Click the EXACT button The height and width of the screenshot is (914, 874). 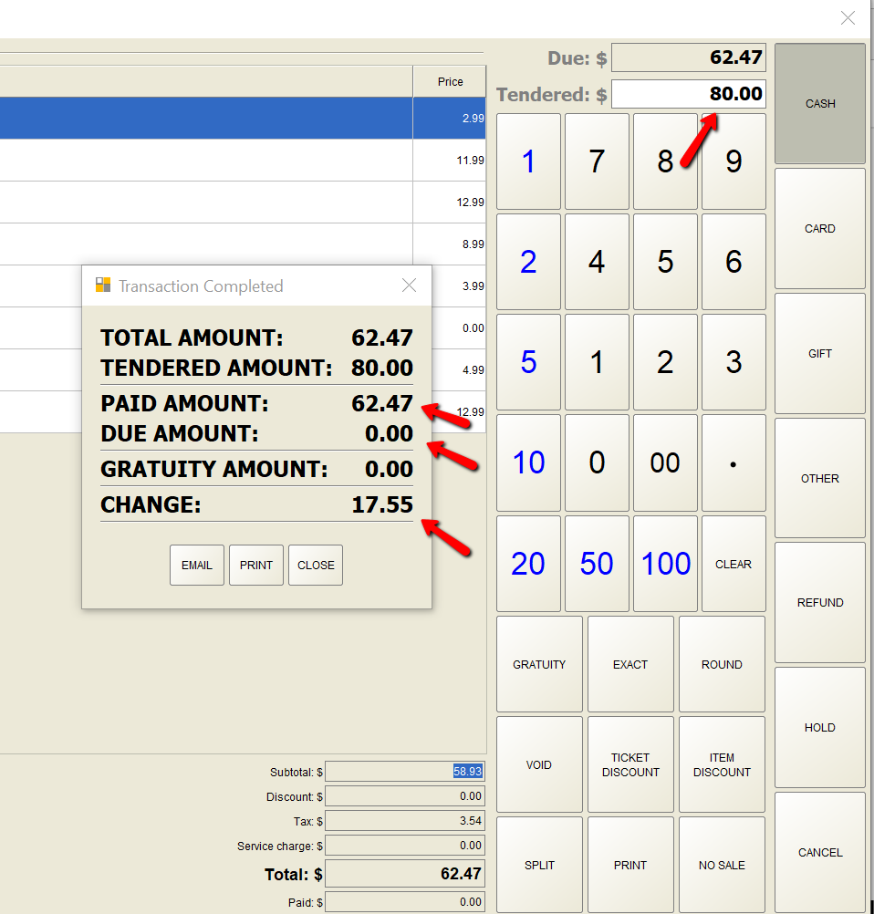click(x=630, y=664)
